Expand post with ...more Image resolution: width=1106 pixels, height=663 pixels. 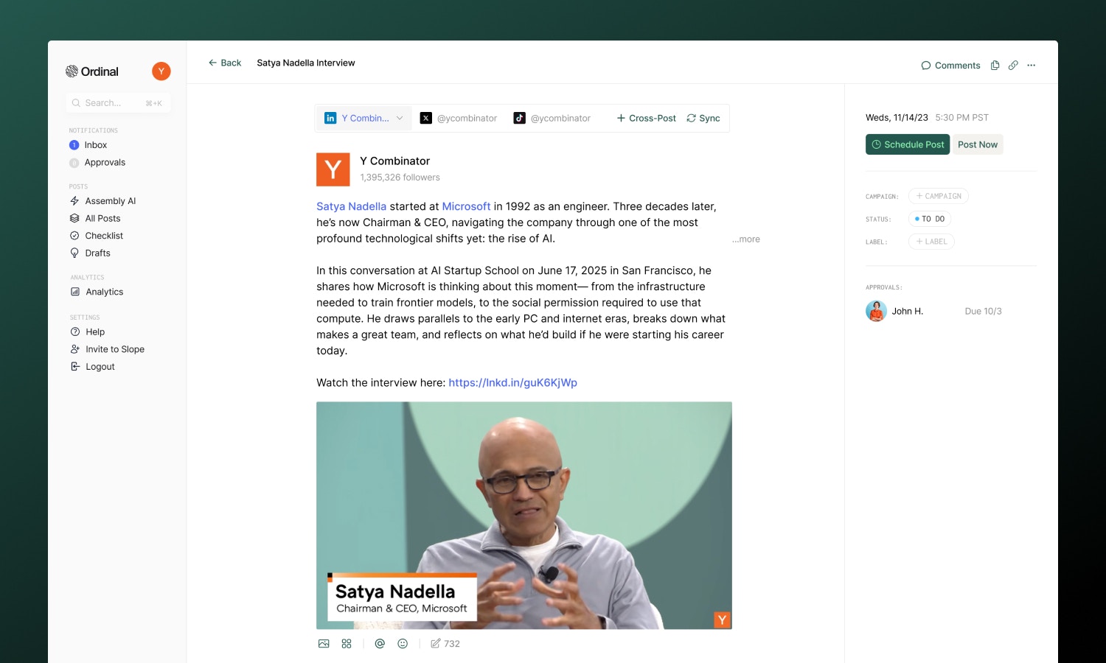click(x=745, y=239)
